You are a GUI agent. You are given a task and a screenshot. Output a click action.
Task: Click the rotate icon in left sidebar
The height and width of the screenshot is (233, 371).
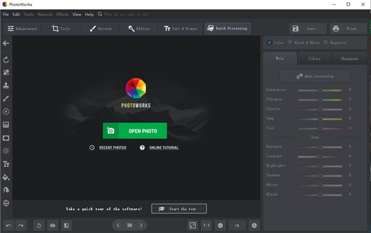(6, 59)
